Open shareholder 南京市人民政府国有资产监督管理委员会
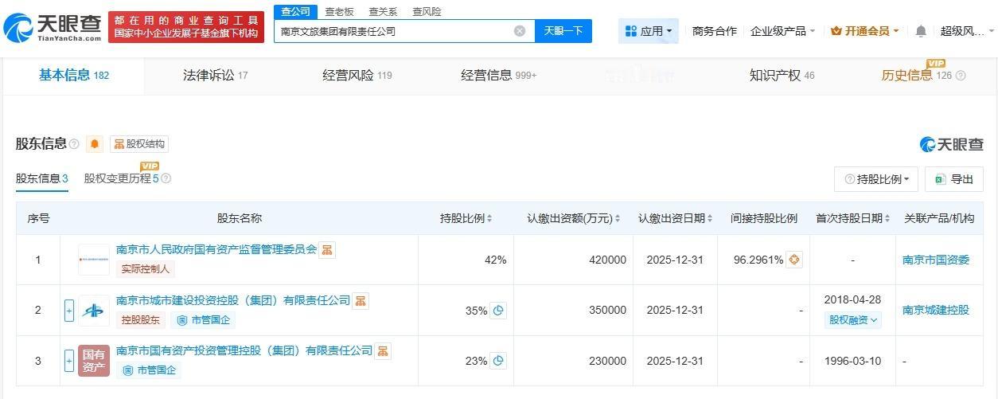Viewport: 998px width, 399px height. pyautogui.click(x=216, y=249)
